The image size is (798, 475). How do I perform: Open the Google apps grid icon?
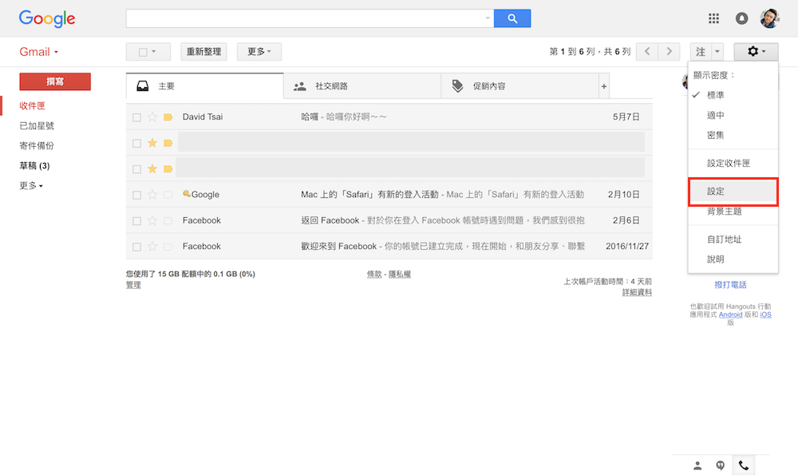[713, 18]
